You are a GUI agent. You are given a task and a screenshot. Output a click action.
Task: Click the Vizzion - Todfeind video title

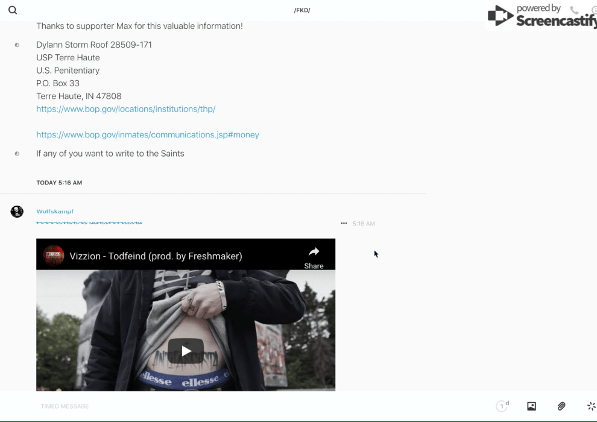(x=156, y=256)
